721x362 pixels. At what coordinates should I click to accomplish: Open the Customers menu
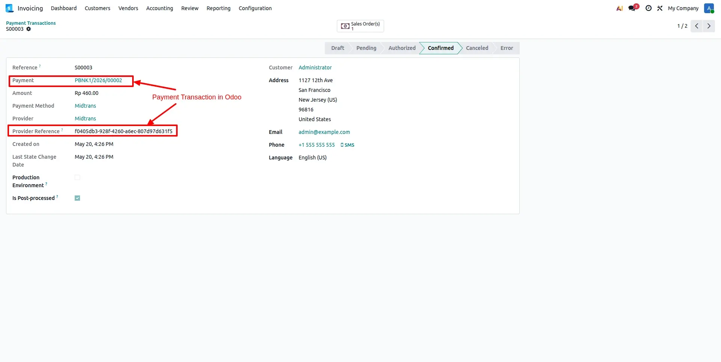(98, 8)
